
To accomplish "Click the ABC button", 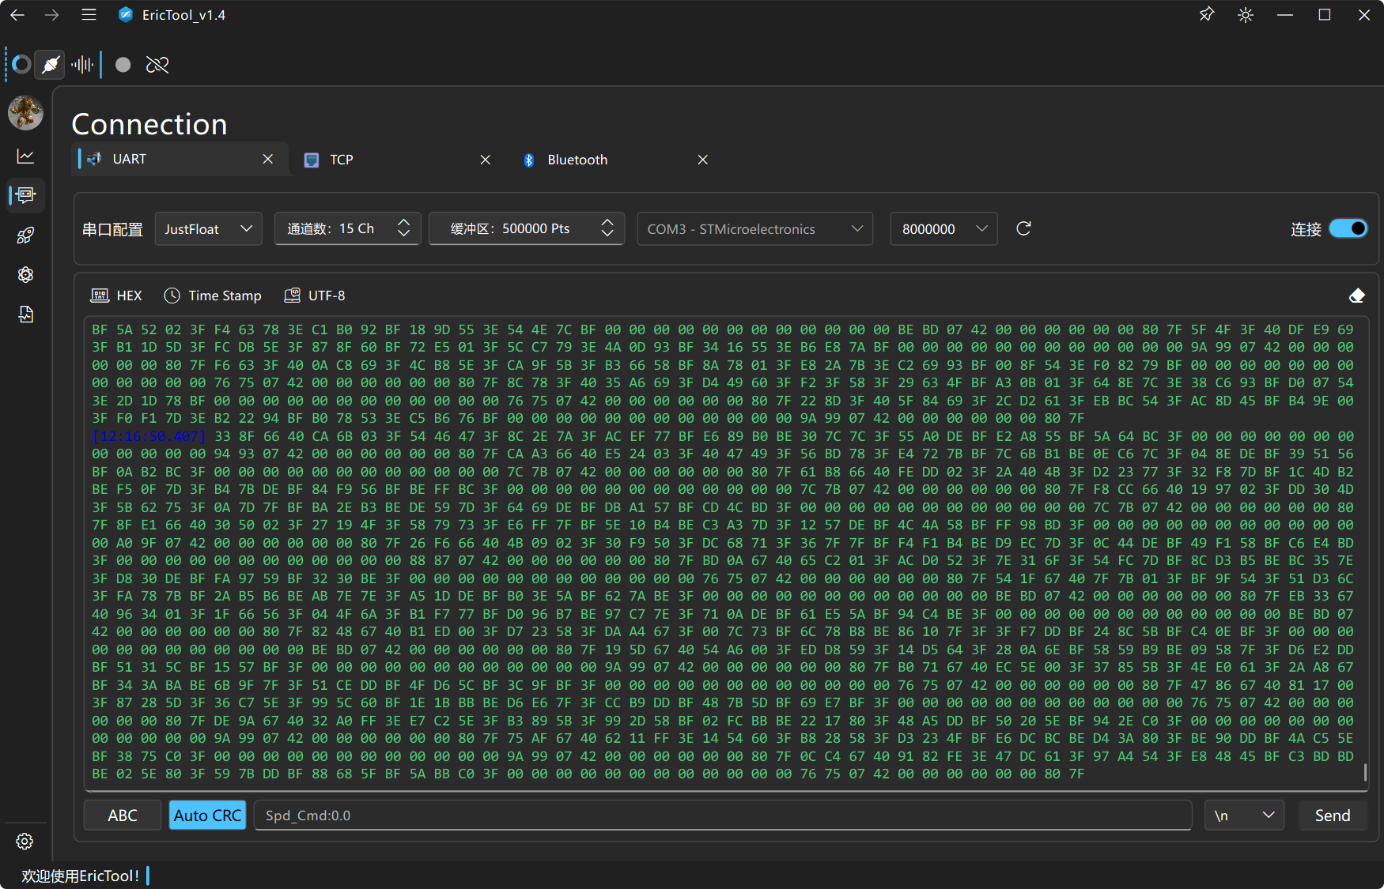I will [123, 816].
